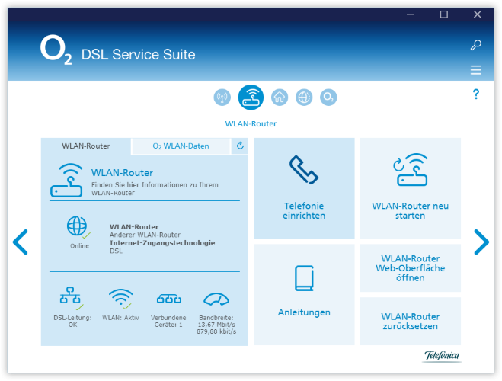Maximize the DSL Service Suite window
Image resolution: width=502 pixels, height=381 pixels.
click(444, 14)
